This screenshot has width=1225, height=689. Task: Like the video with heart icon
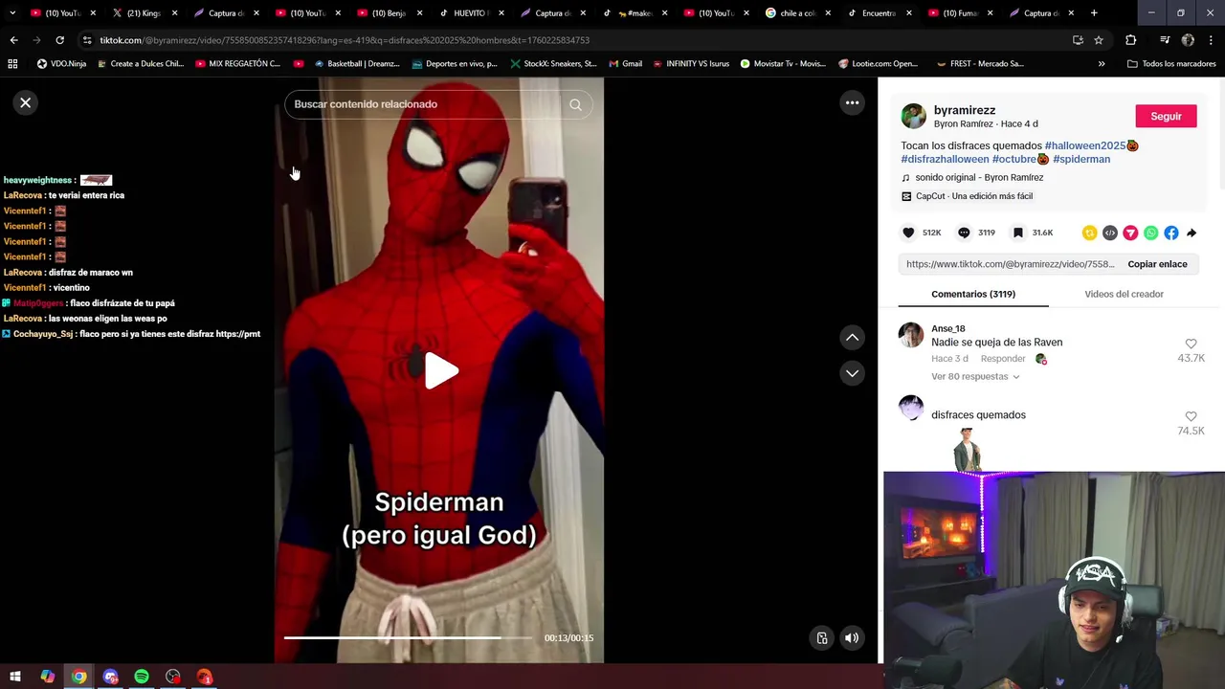coord(908,233)
